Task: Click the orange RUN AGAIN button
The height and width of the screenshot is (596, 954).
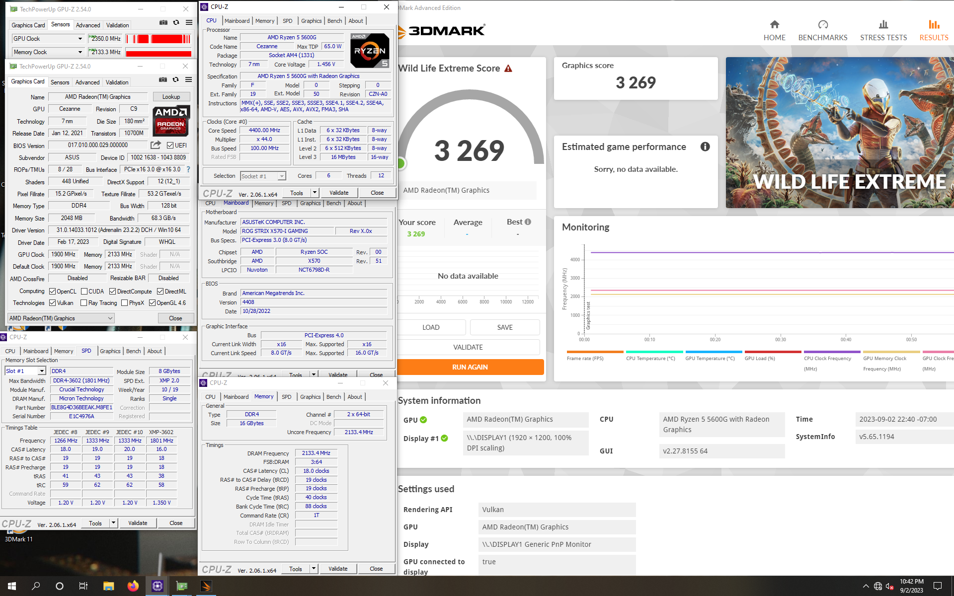Action: 470,367
